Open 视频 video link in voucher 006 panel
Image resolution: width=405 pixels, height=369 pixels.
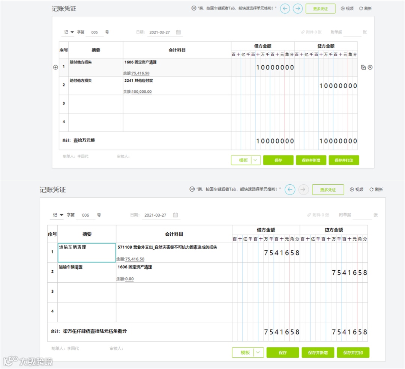click(357, 190)
